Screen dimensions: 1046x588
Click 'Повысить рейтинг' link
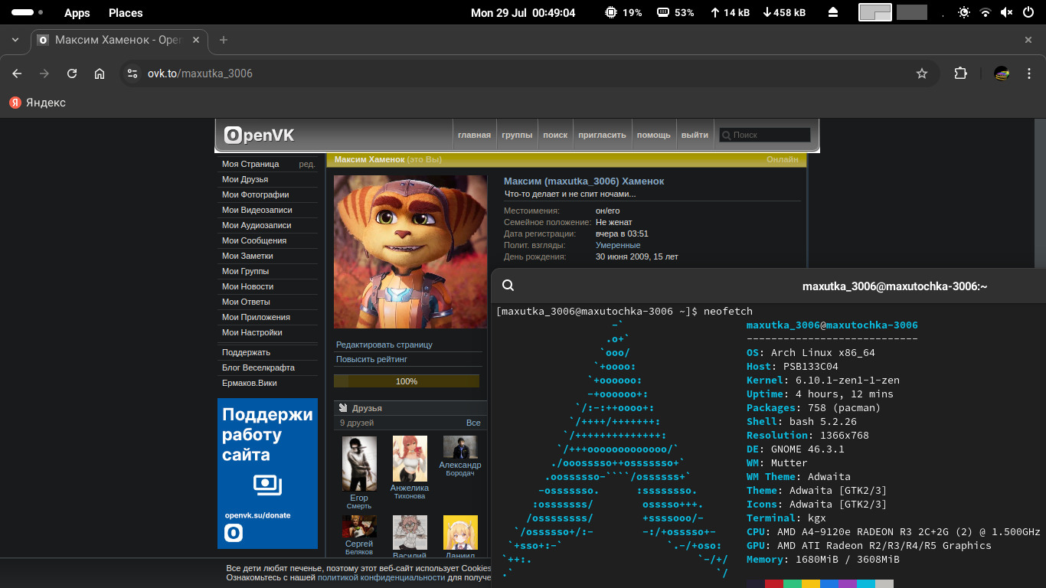point(371,359)
